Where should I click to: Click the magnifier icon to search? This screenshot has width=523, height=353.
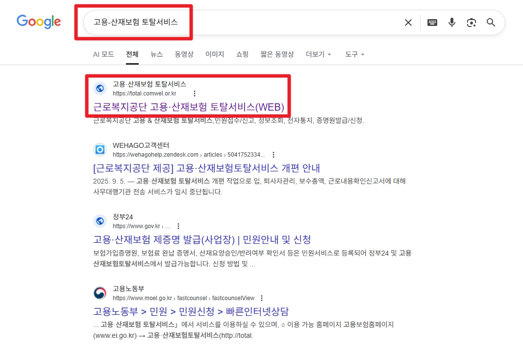click(491, 22)
